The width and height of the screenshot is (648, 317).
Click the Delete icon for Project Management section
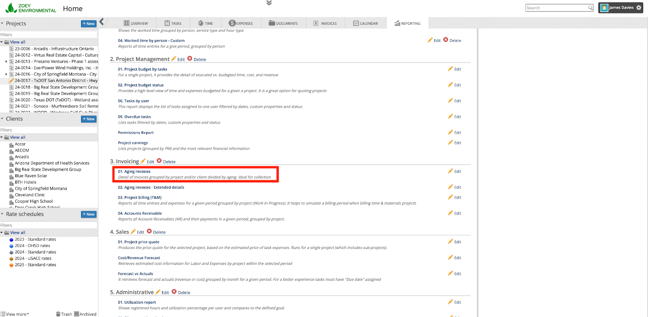point(190,59)
